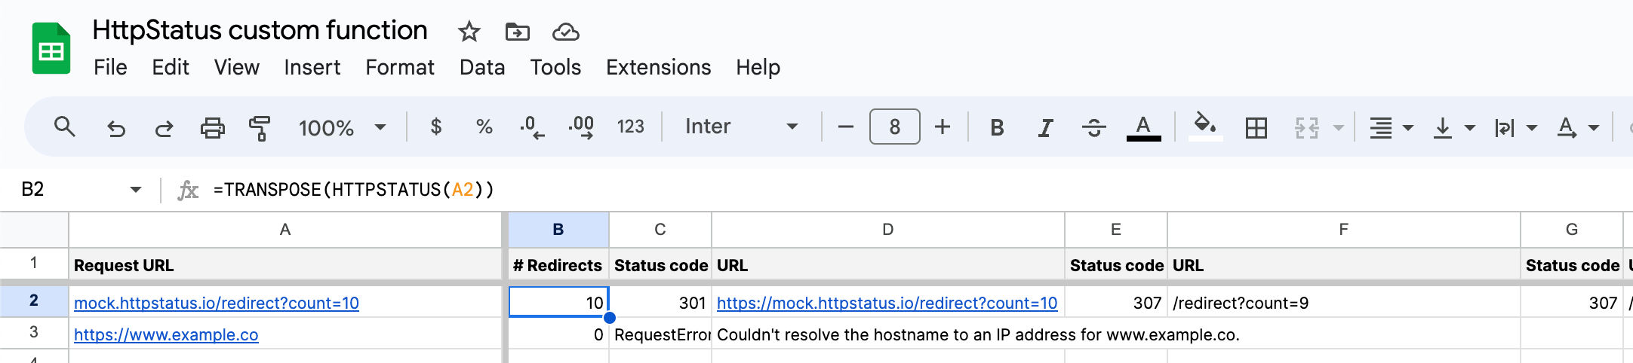Image resolution: width=1633 pixels, height=363 pixels.
Task: Activate the paint format tool
Action: 260,127
